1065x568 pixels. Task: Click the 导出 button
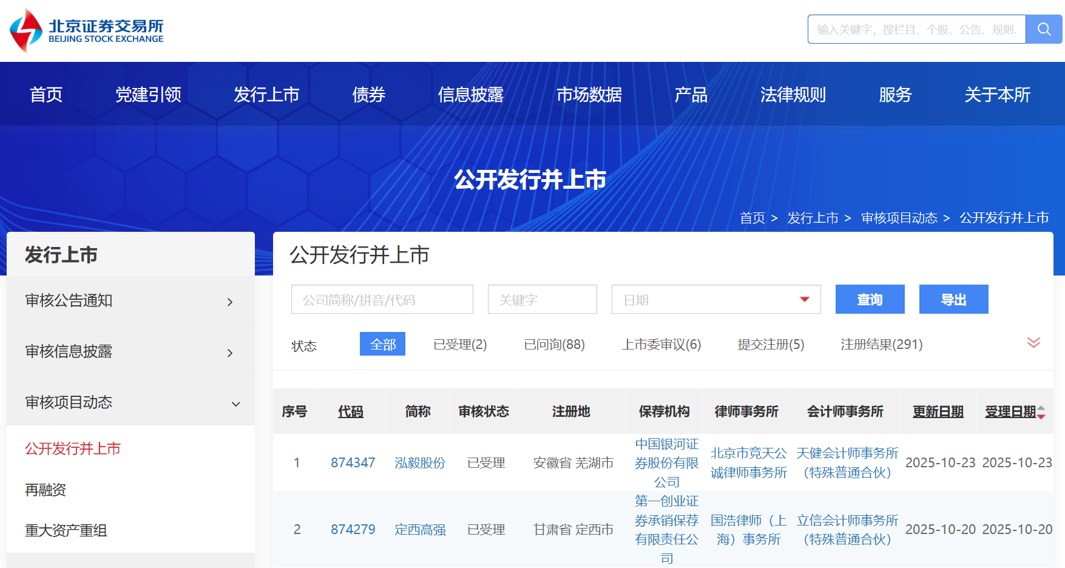click(953, 299)
